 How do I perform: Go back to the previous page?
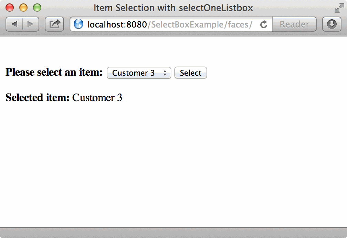tap(14, 24)
